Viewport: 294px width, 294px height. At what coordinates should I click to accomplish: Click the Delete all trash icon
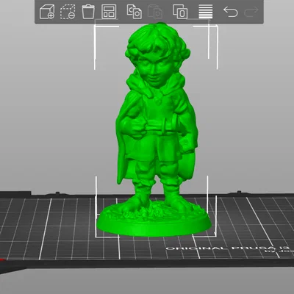coord(88,12)
